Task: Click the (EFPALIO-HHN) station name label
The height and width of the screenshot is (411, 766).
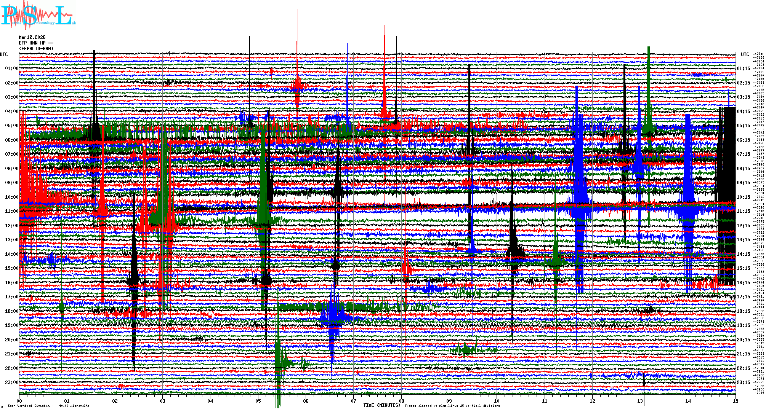Action: pyautogui.click(x=36, y=49)
